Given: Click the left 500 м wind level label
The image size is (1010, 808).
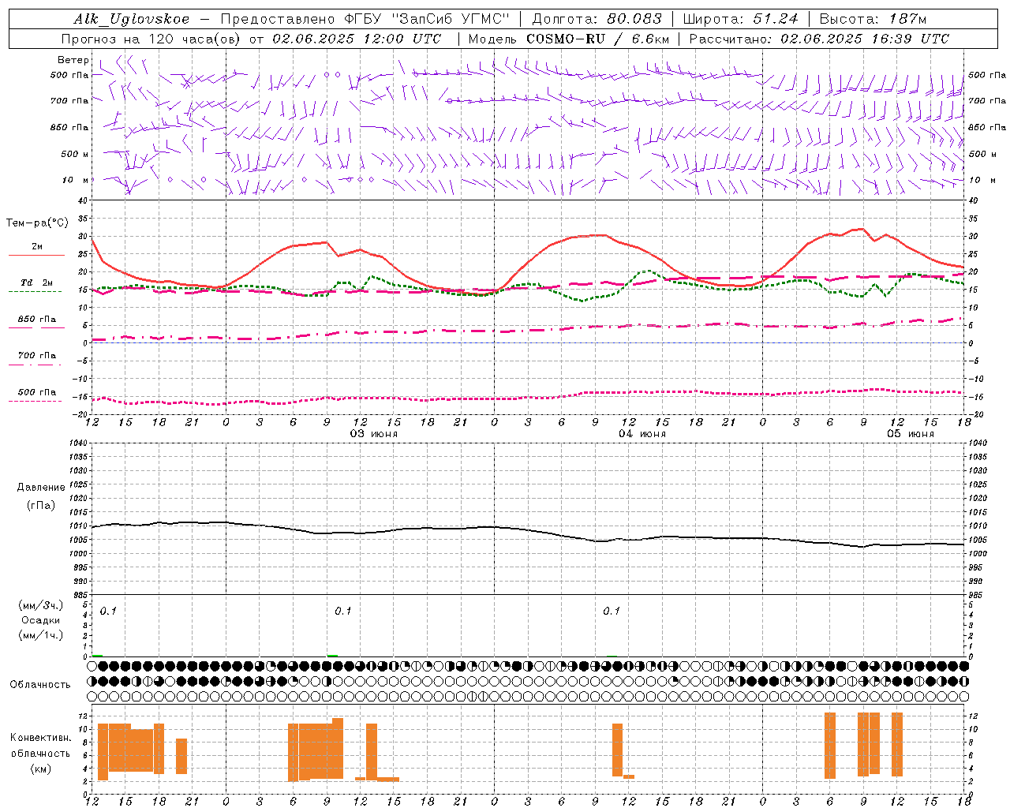Looking at the screenshot, I should pos(75,154).
